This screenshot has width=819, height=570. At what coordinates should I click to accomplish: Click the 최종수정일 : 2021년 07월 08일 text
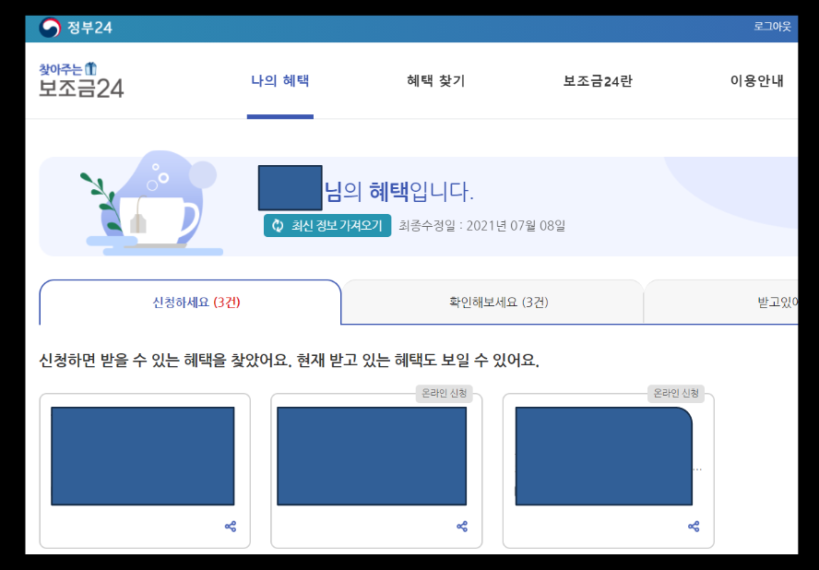tap(482, 226)
